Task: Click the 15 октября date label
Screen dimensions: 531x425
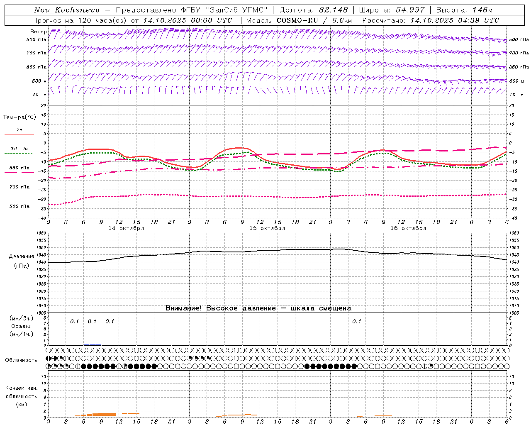Action: 267,228
